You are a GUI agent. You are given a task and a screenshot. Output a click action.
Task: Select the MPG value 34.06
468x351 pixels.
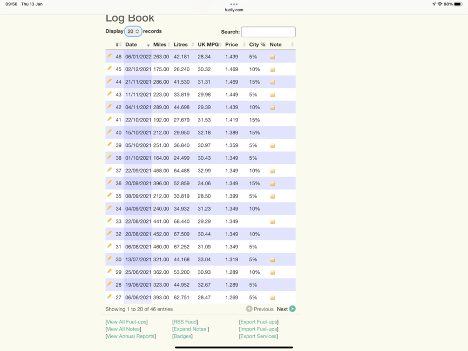204,184
